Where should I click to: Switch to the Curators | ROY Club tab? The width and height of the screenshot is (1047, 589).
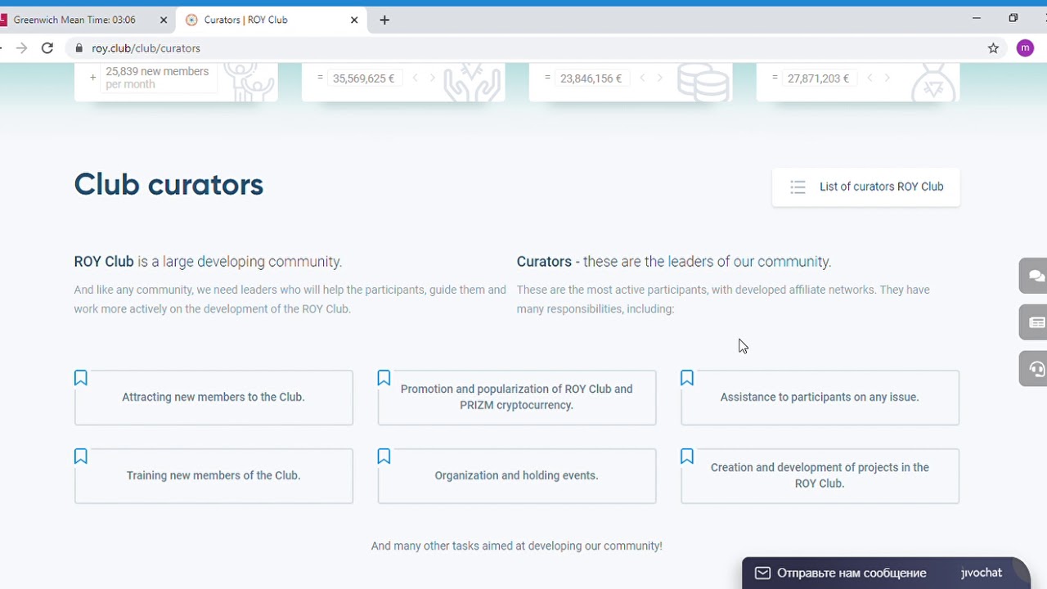tap(272, 20)
